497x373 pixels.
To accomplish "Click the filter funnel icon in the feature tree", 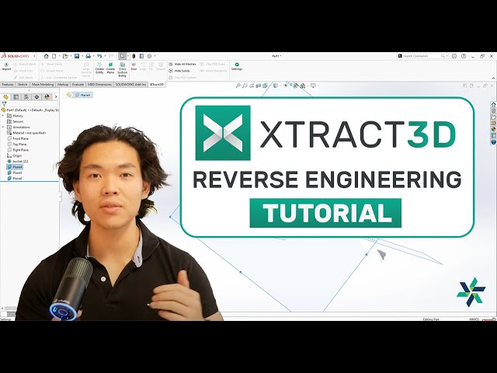I will (x=4, y=103).
